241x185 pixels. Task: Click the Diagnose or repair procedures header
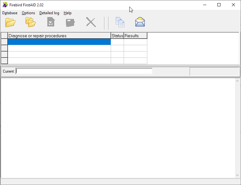(x=59, y=36)
